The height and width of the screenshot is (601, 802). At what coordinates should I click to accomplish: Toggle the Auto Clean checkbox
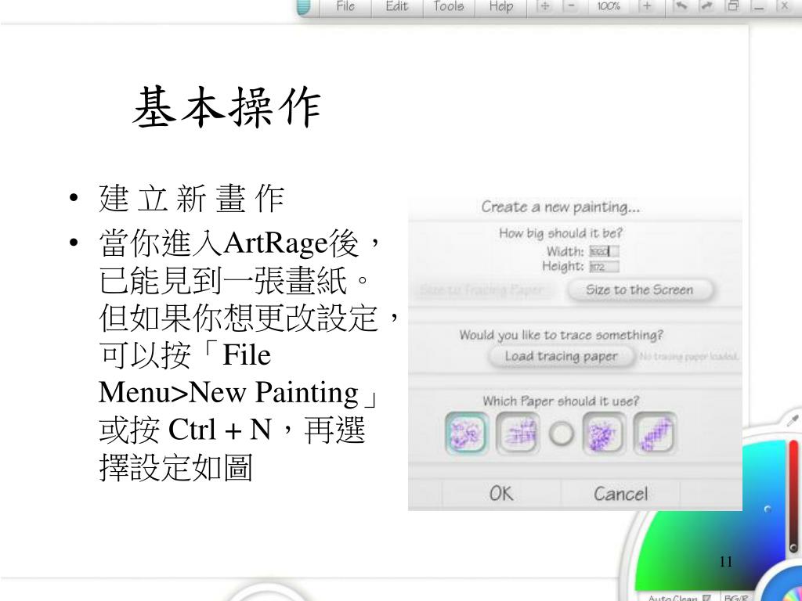(x=706, y=598)
